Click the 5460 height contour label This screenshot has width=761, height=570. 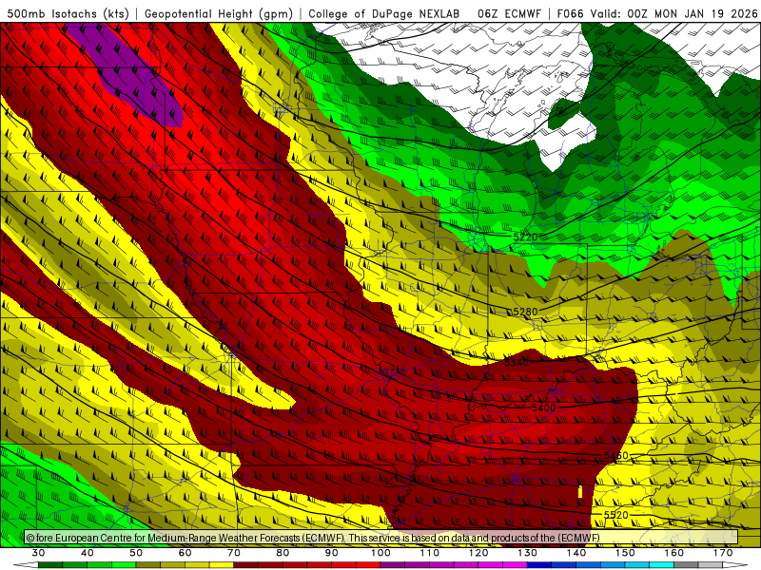[616, 456]
